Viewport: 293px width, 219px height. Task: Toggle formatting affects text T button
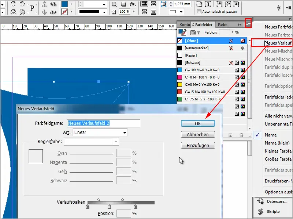coord(199,33)
